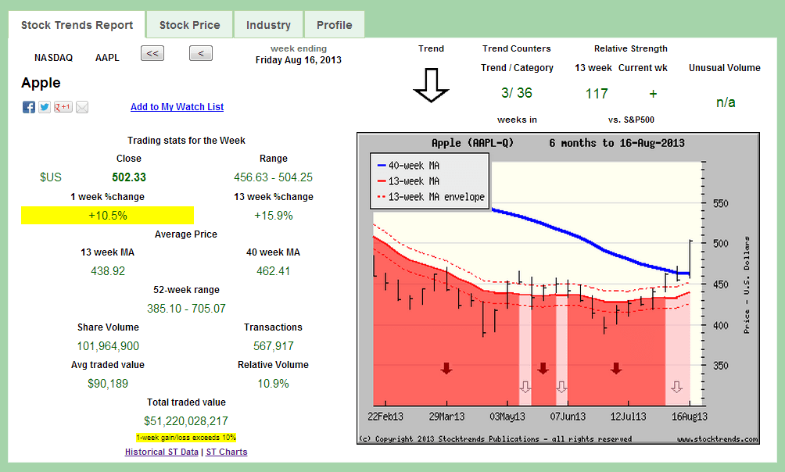The width and height of the screenshot is (785, 472).
Task: Open the ST Charts link
Action: (x=227, y=452)
